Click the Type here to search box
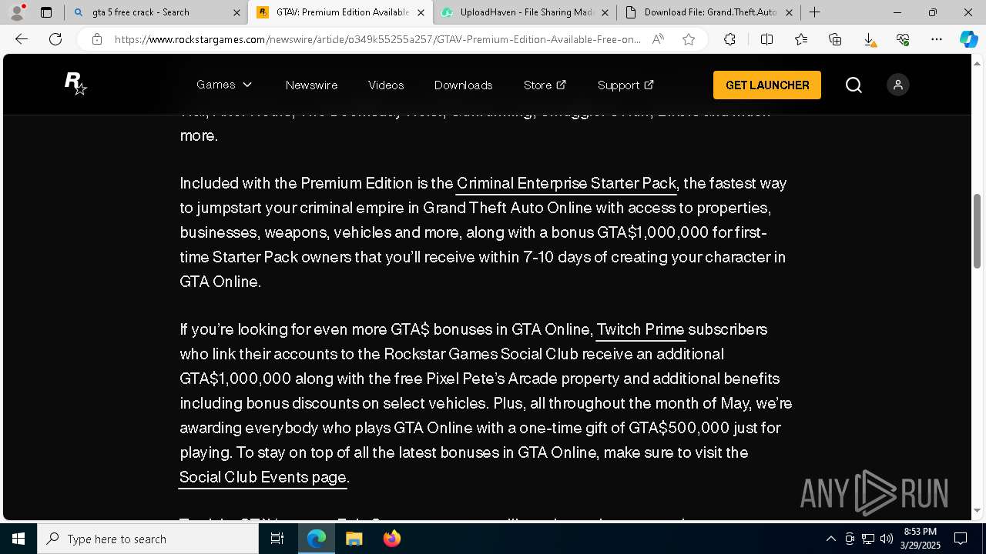The image size is (986, 554). point(148,539)
